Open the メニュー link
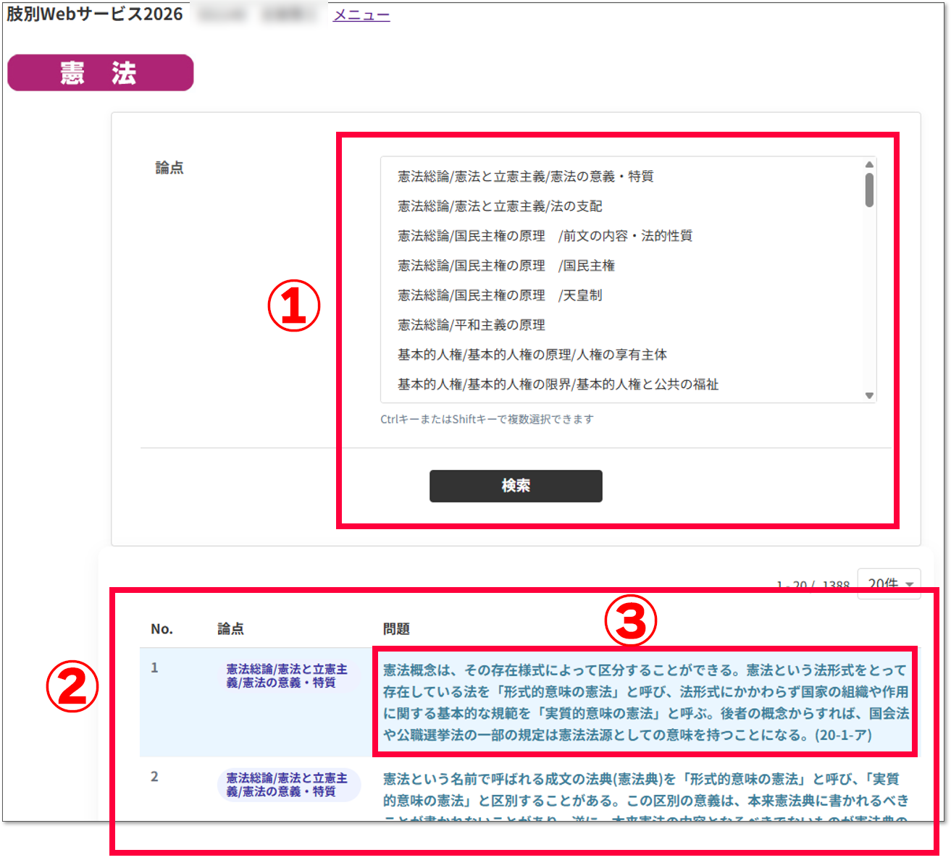 [x=361, y=15]
